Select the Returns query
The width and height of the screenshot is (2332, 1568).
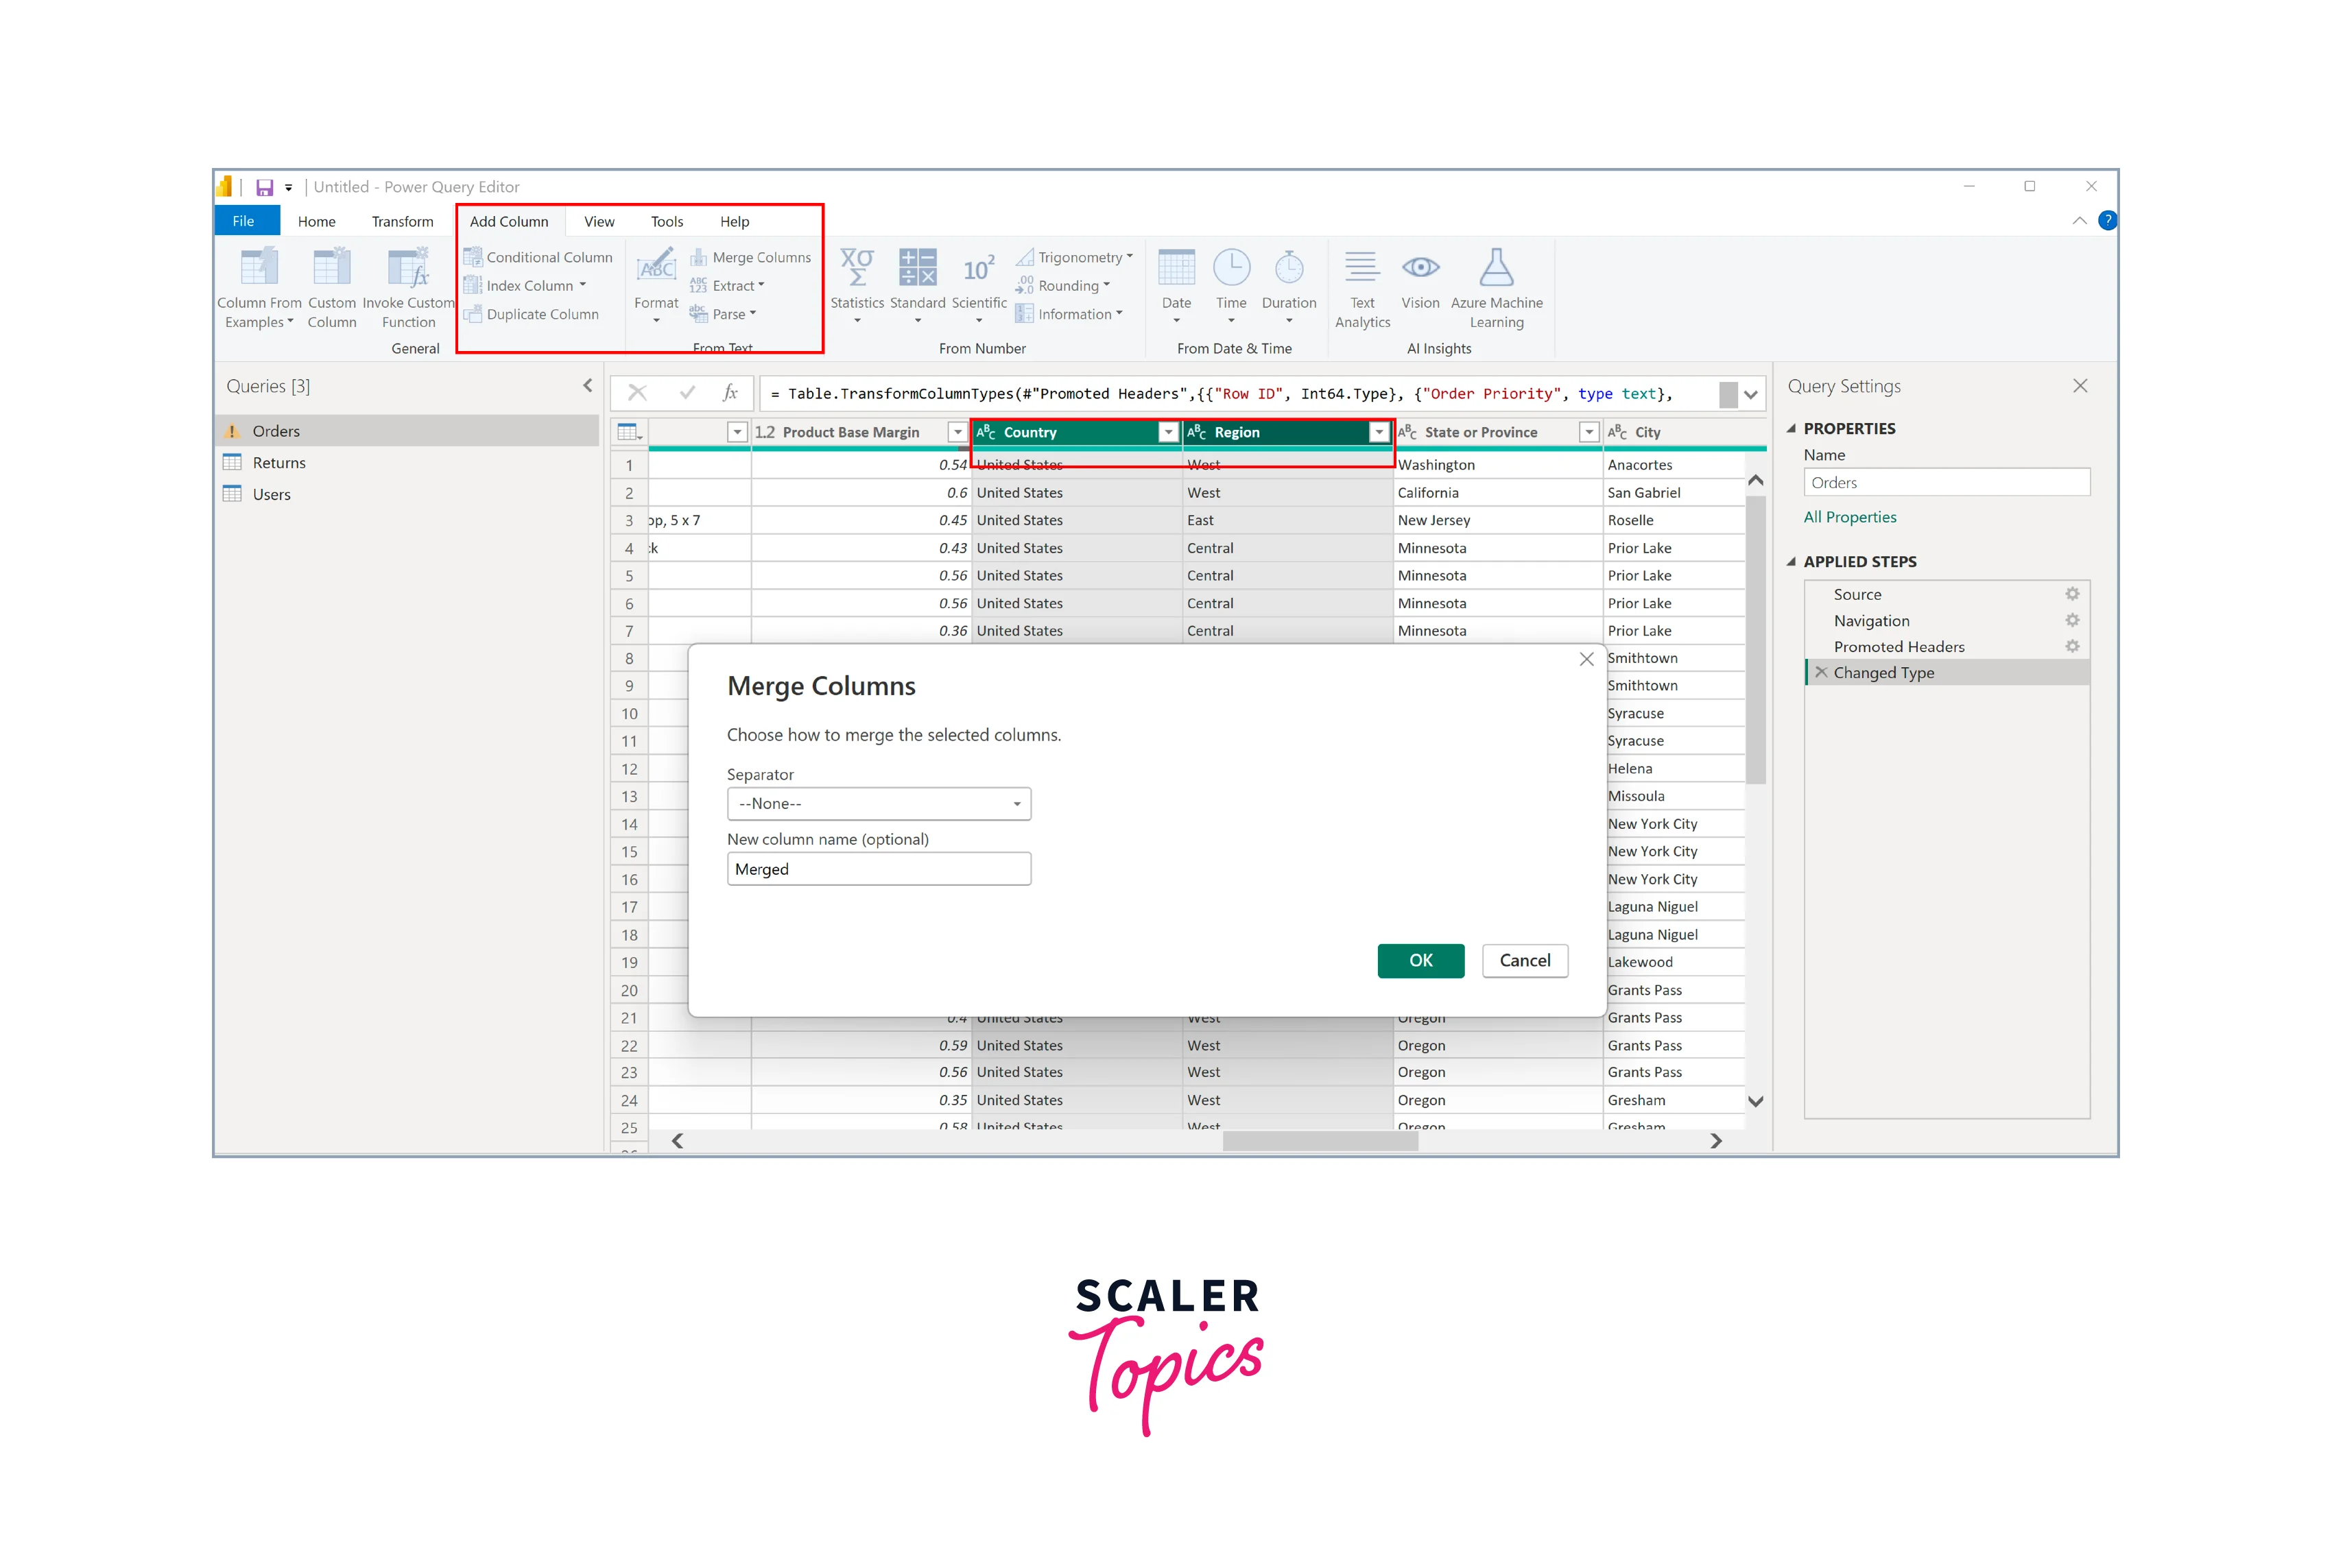tap(278, 463)
